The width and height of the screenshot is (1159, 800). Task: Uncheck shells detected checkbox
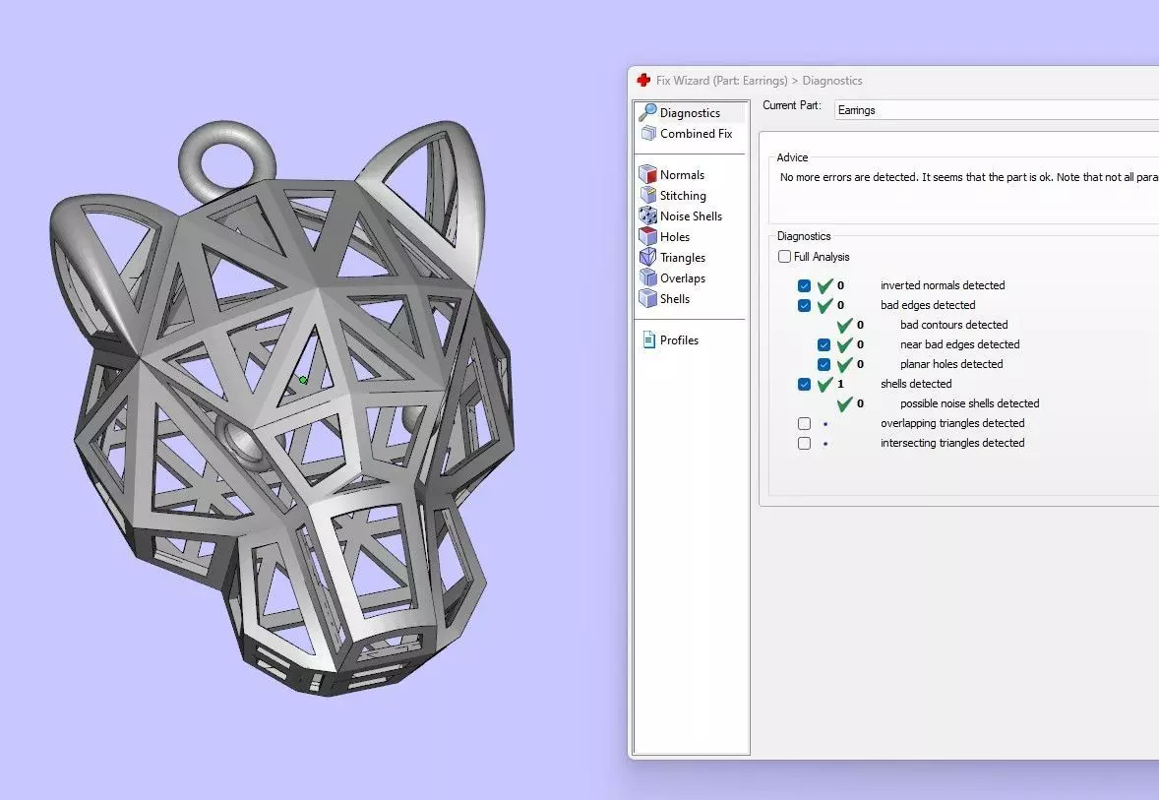point(804,385)
